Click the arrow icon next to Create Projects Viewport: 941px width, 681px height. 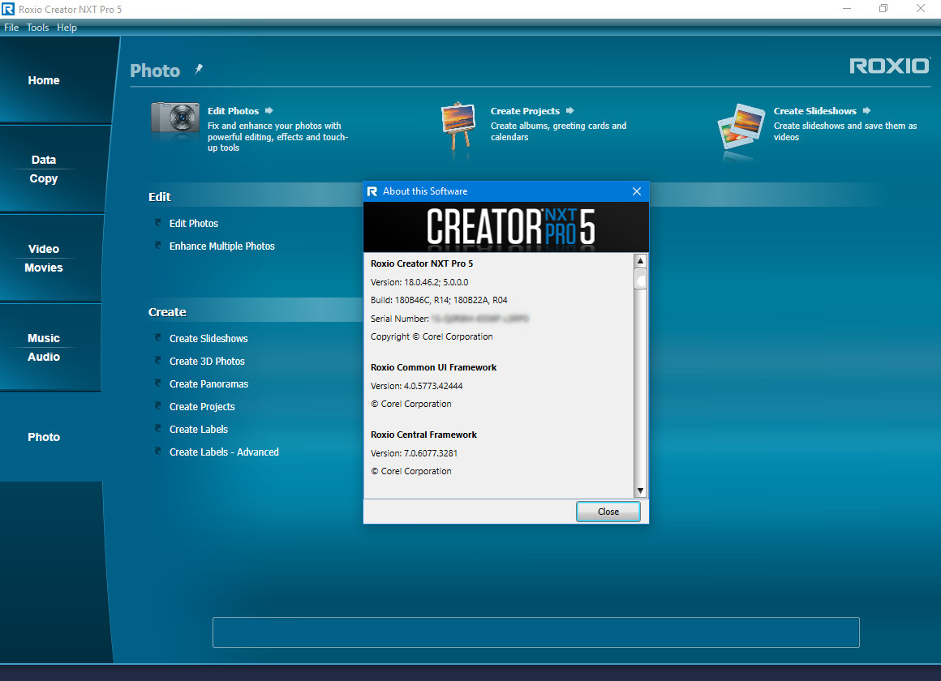point(569,110)
